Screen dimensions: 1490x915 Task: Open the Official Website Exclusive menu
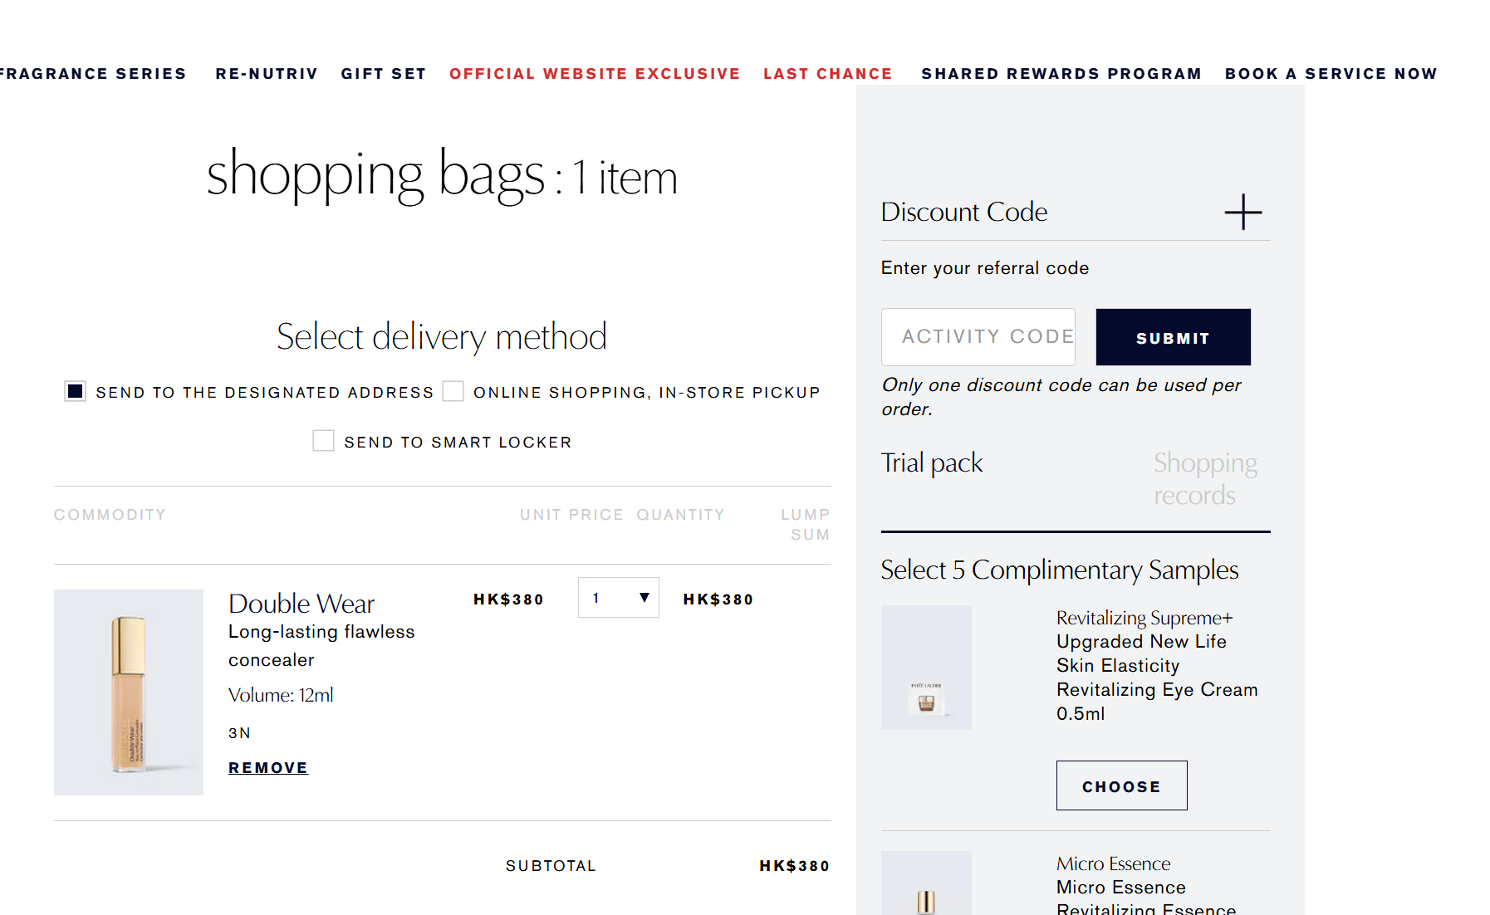(595, 73)
